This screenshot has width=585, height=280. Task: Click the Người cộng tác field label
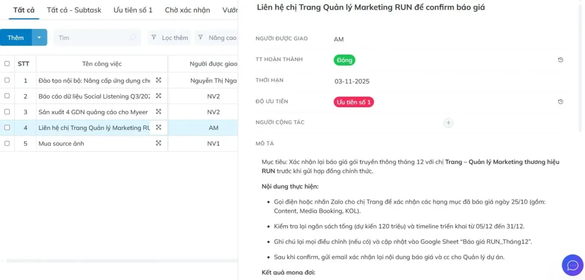[280, 123]
